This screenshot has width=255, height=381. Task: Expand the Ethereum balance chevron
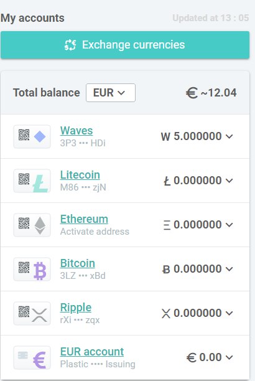[x=229, y=225]
